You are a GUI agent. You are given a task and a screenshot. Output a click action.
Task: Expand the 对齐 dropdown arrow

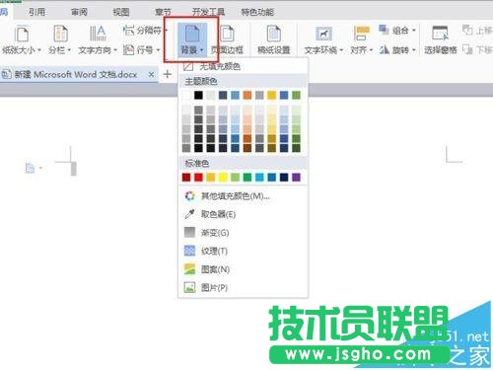click(x=371, y=50)
